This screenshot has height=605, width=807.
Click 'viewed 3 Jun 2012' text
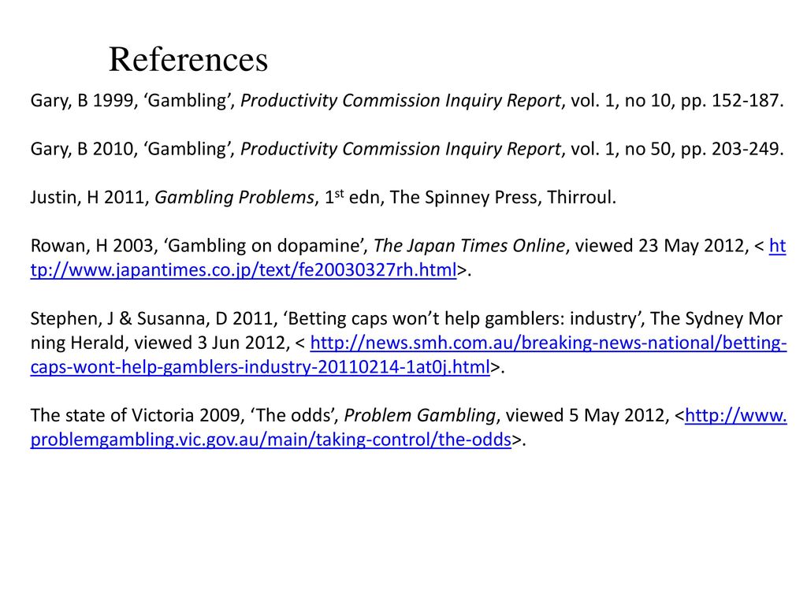click(212, 343)
